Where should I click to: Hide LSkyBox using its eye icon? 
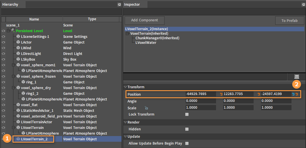3,59
